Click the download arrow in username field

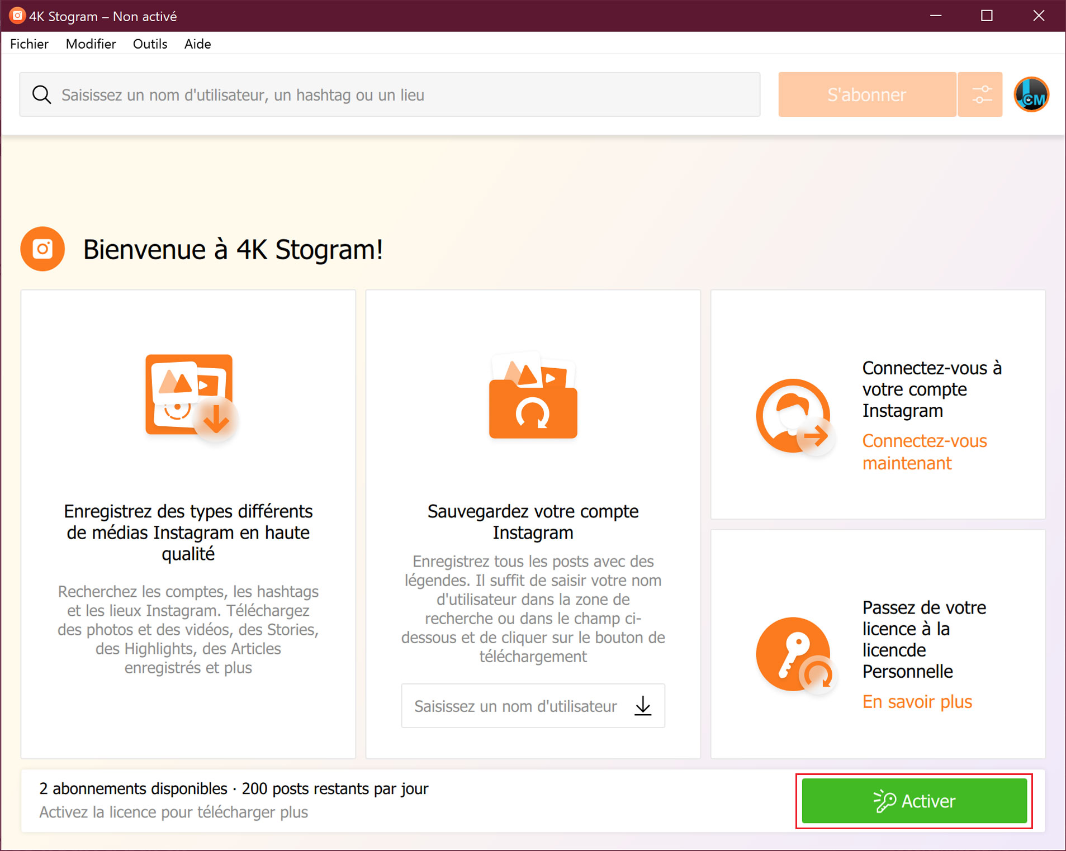tap(643, 706)
